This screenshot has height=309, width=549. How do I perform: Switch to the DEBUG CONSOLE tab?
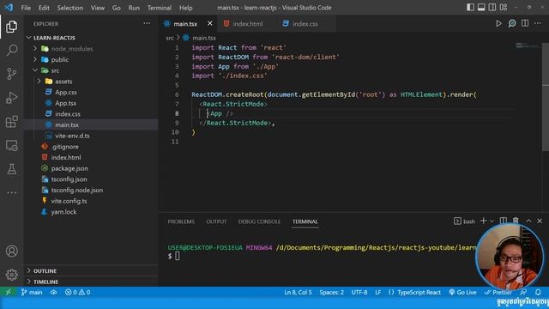[259, 221]
